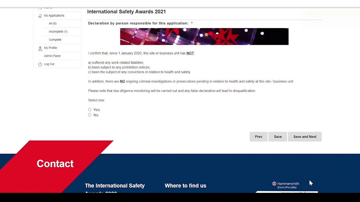Click the Log Out link

point(49,64)
